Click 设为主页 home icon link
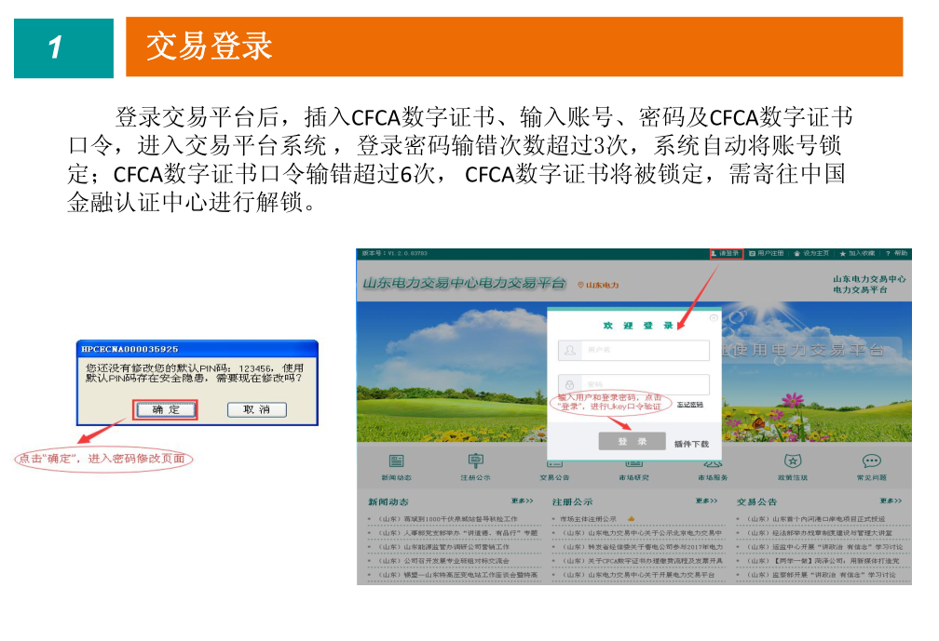 pyautogui.click(x=810, y=253)
